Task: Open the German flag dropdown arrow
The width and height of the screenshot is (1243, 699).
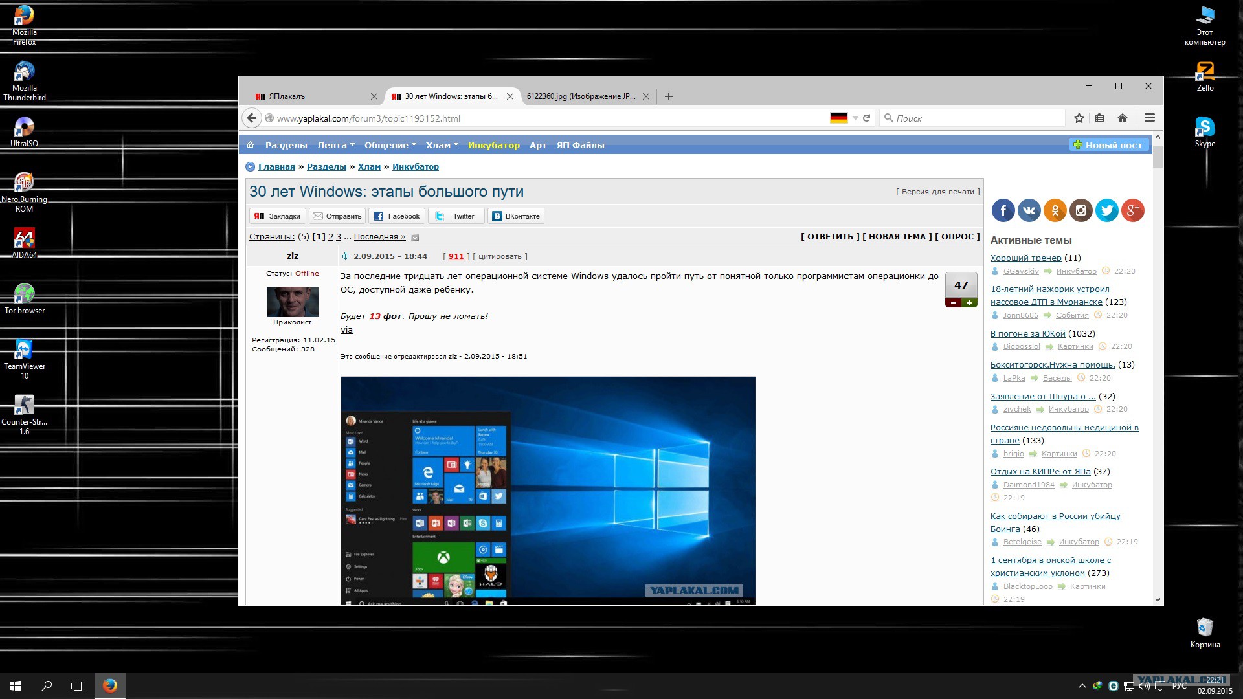Action: tap(855, 118)
